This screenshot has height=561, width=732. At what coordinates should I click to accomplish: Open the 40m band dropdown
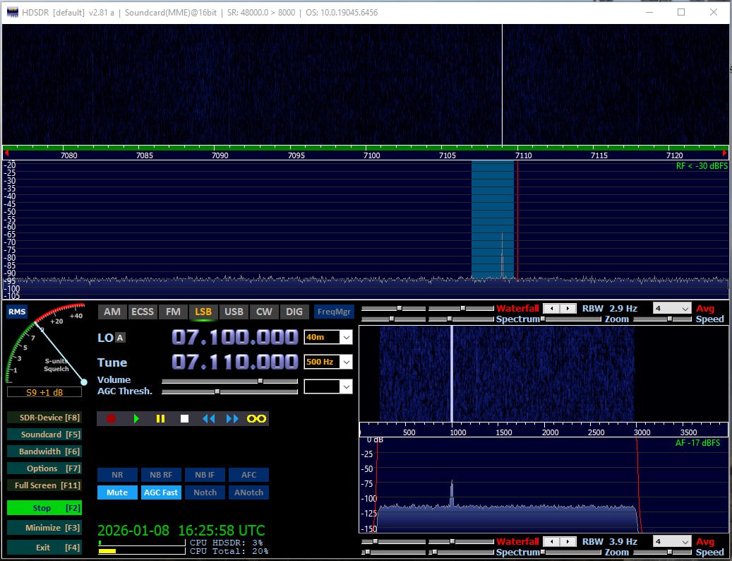(345, 338)
